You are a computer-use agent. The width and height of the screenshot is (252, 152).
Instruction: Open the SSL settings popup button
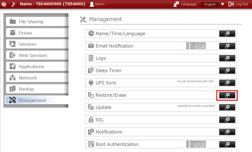click(x=227, y=120)
